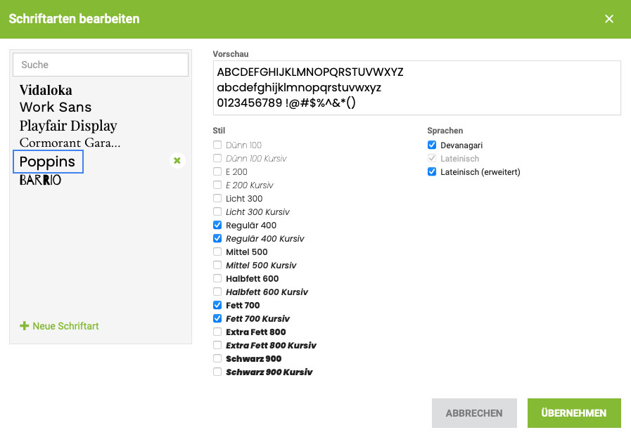The width and height of the screenshot is (631, 437).
Task: Enable Halbfett 600 checkbox
Action: click(x=217, y=278)
